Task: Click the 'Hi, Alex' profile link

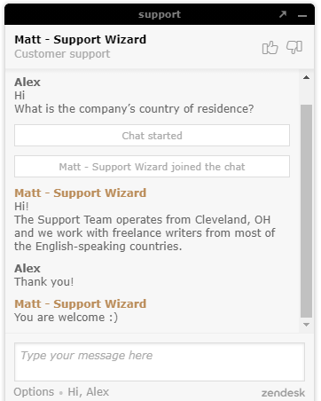Action: [x=89, y=392]
